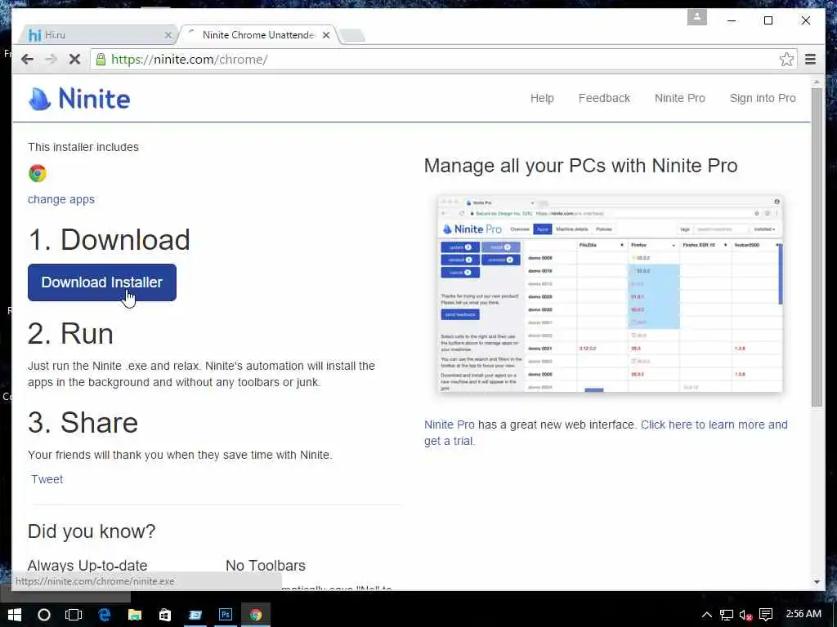Screen dimensions: 837x627
Task: Click the browser forward arrow
Action: tap(51, 59)
